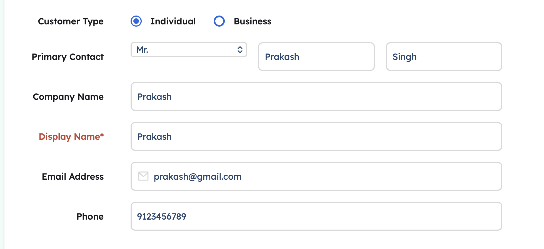Focus the Display Name input field
The height and width of the screenshot is (249, 544).
(x=316, y=136)
